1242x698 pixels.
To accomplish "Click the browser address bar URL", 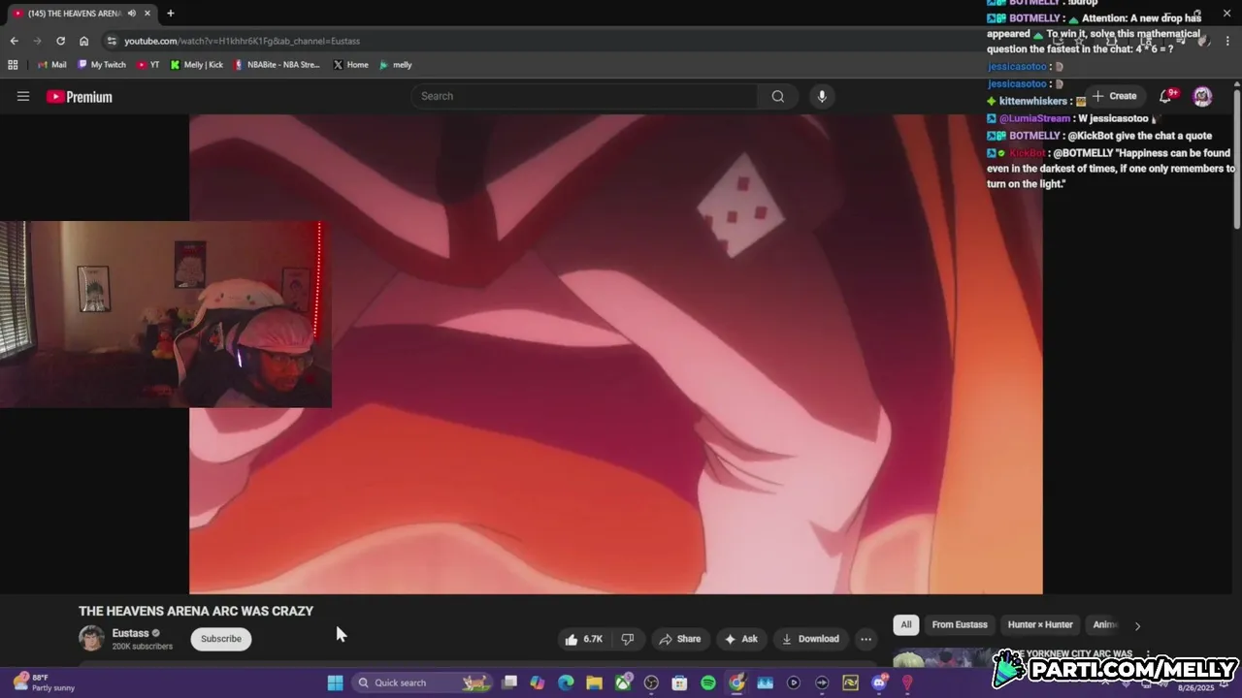I will [242, 41].
